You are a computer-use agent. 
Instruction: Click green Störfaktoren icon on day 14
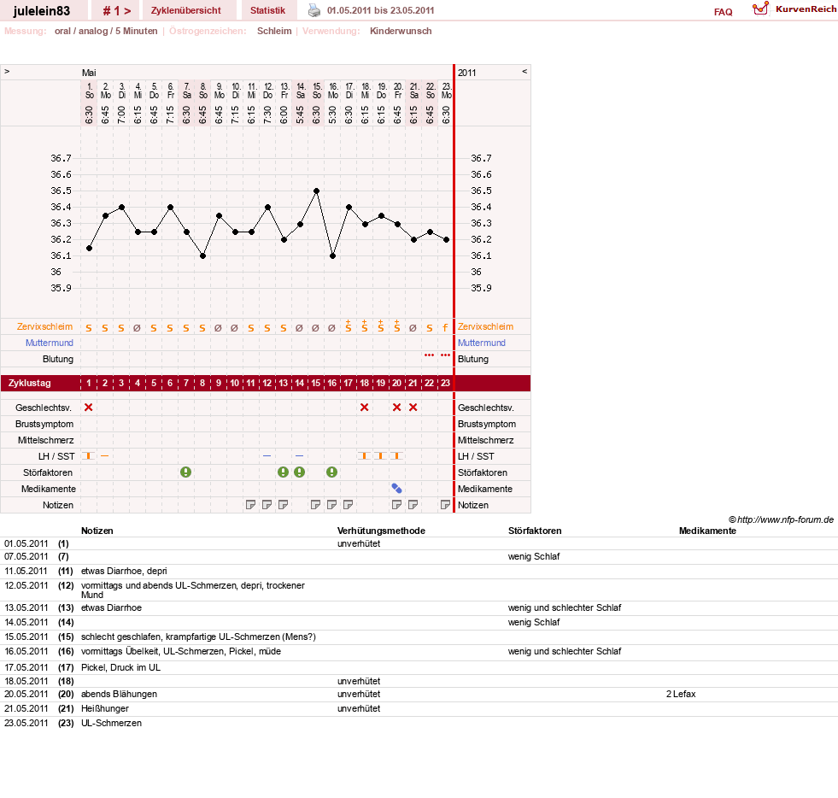[x=299, y=472]
